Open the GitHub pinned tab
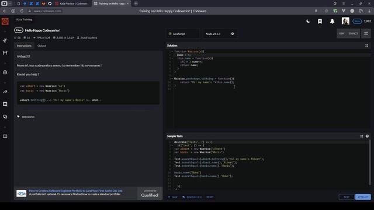The height and width of the screenshot is (210, 374). pos(50,3)
